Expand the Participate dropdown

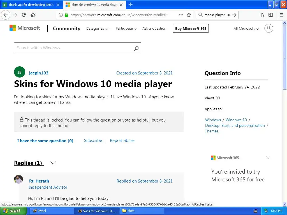point(126,29)
